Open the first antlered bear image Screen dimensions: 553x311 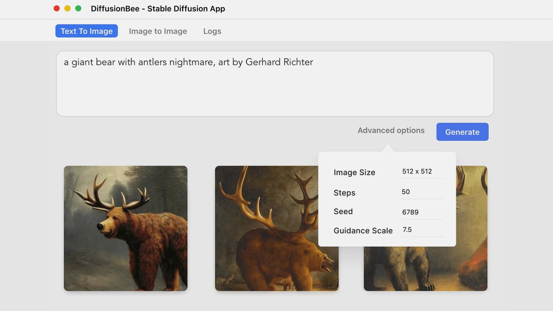(125, 228)
